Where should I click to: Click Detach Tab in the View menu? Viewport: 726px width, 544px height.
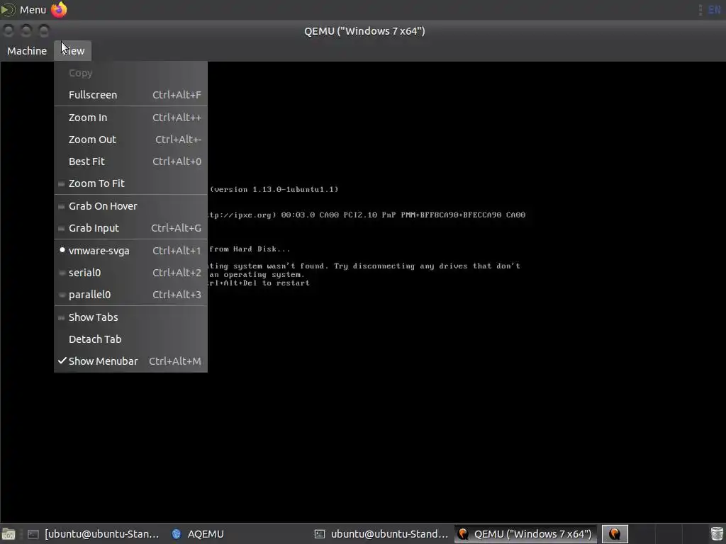pyautogui.click(x=130, y=339)
